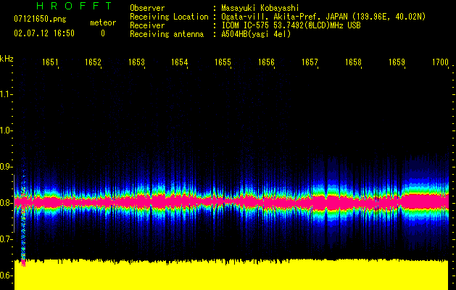Click the A504HB(yagi 4el) antenna value
Viewport: 456px width, 290px height.
[256, 34]
